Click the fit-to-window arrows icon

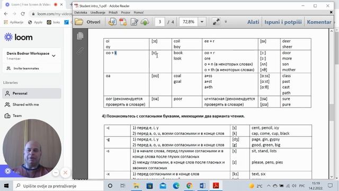point(216,22)
